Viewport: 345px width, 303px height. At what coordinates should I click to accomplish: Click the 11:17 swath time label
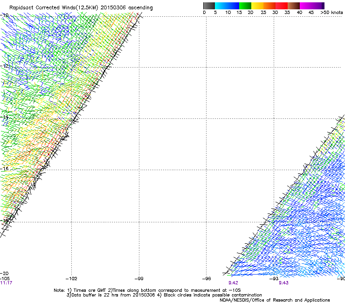6,283
